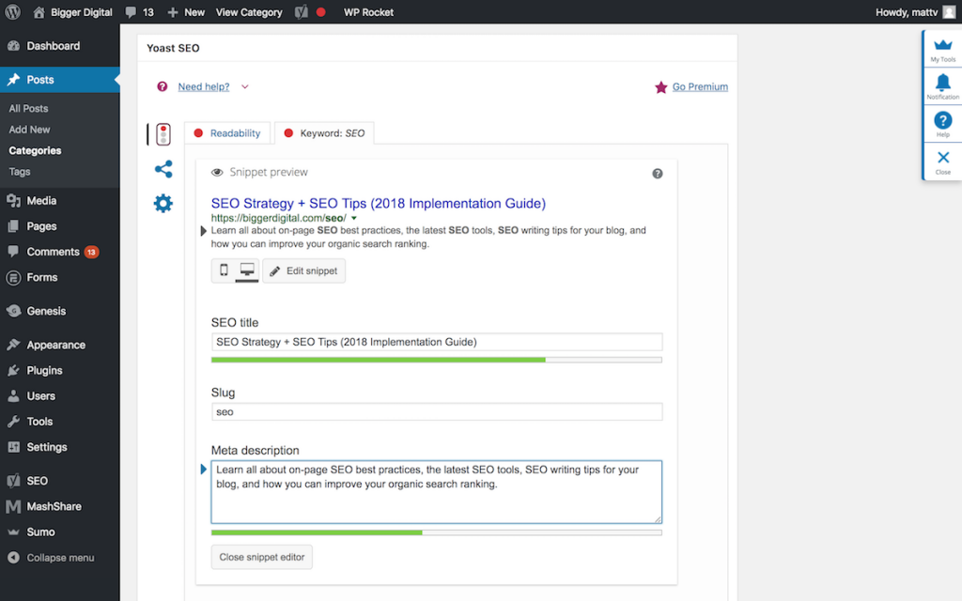
Task: Click the SEO title length progress bar
Action: pos(437,360)
